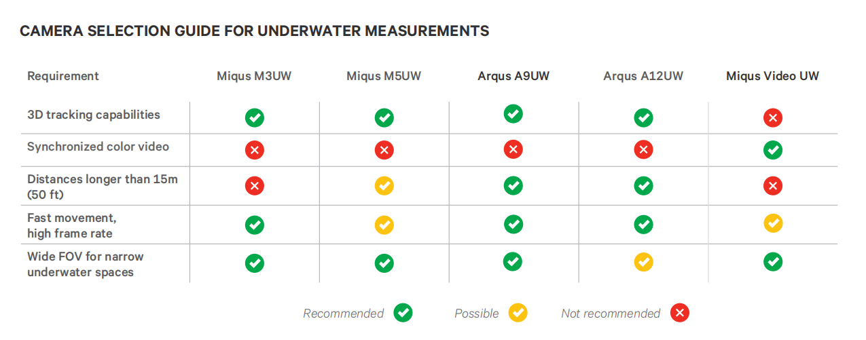Click Miqus M3UW 3D tracking green checkmark
866x340 pixels.
tap(255, 118)
